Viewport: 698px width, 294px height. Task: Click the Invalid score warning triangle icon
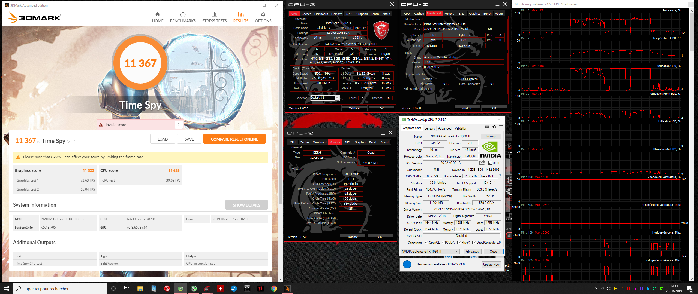point(101,125)
